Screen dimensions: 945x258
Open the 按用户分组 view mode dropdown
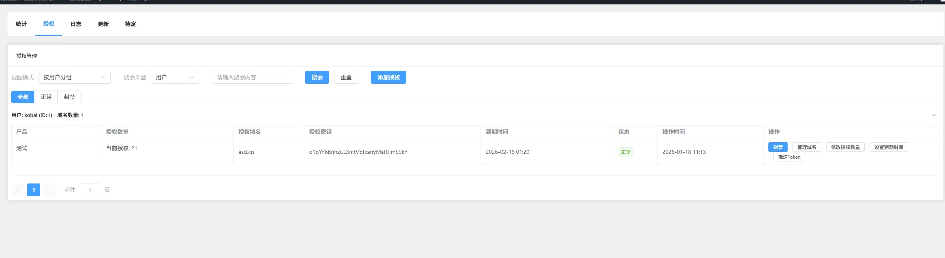pos(74,77)
